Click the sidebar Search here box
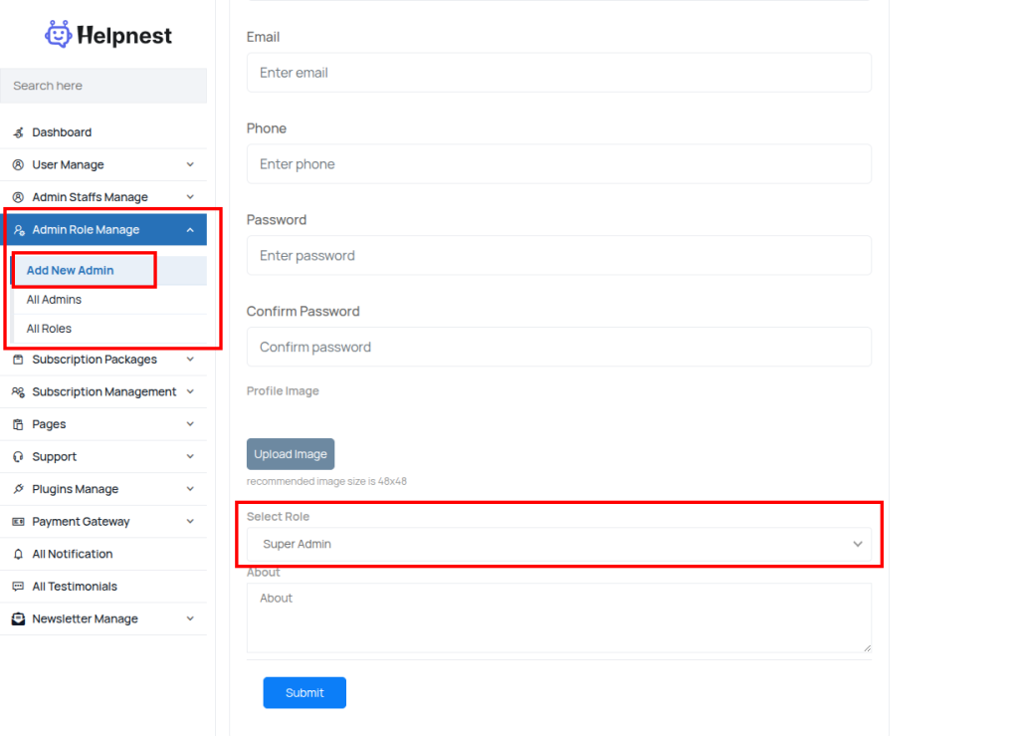The height and width of the screenshot is (736, 1019). (103, 86)
